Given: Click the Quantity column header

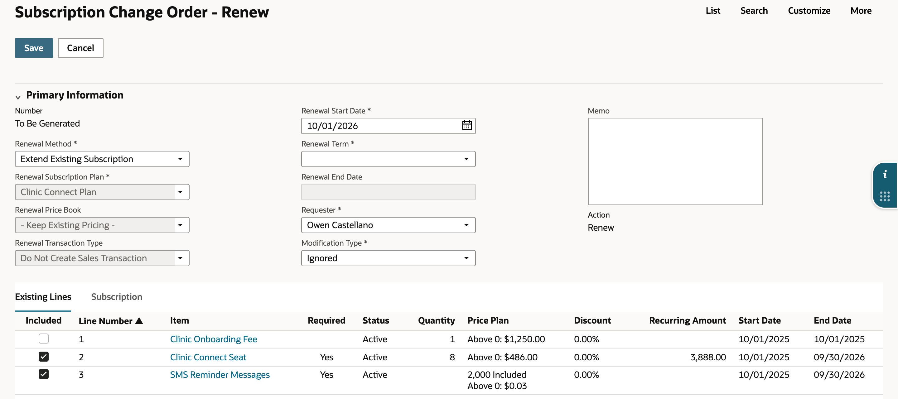Looking at the screenshot, I should (437, 320).
